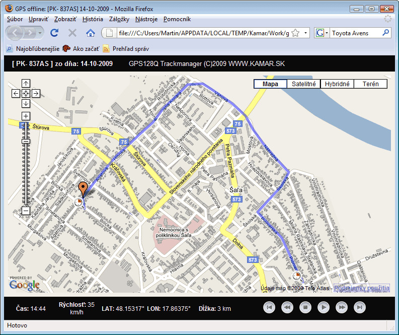Click the map zoom in plus button
399x335 pixels.
pyautogui.click(x=26, y=116)
